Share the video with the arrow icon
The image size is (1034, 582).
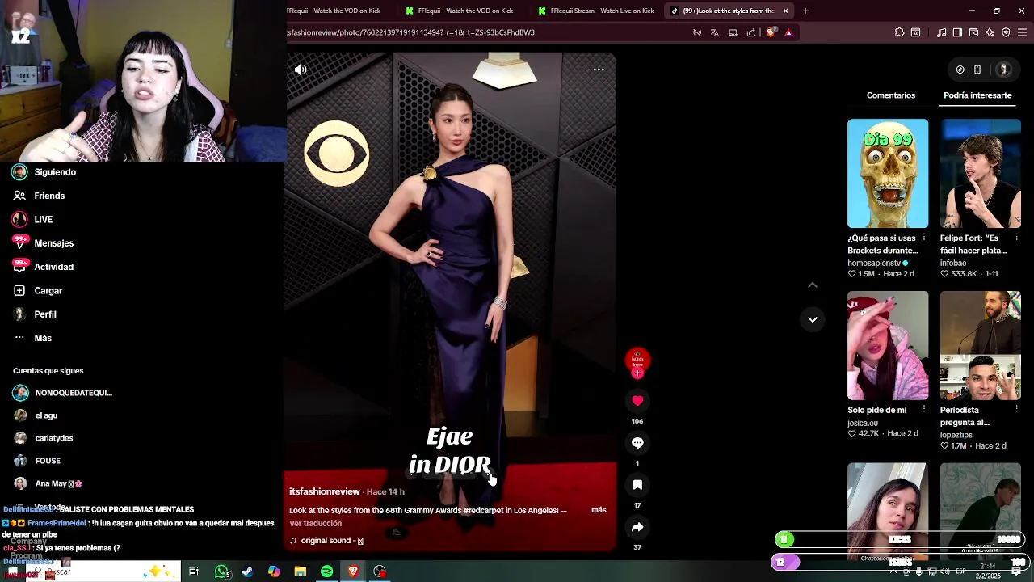637,527
